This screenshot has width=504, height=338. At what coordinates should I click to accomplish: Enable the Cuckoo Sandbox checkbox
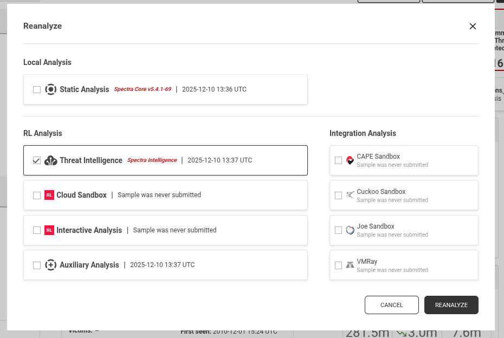tap(339, 195)
